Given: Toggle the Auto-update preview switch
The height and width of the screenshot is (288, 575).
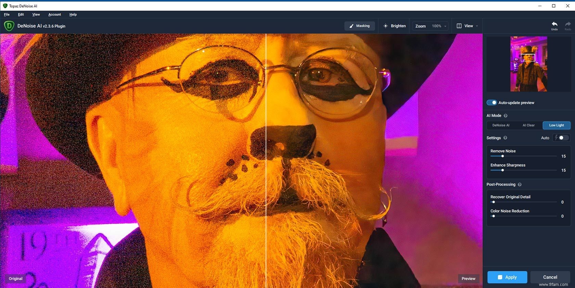Looking at the screenshot, I should coord(491,102).
